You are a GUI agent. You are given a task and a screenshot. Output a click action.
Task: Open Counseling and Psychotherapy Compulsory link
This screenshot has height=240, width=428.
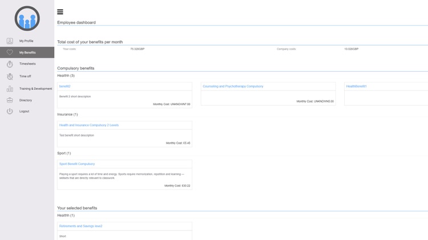233,86
